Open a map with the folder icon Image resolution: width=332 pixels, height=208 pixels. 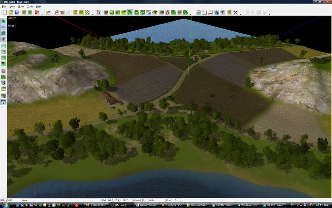pos(11,12)
